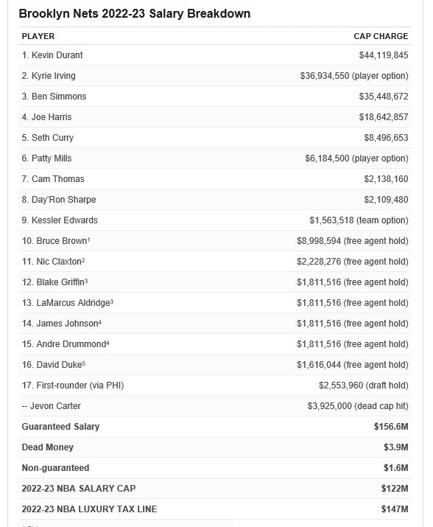
Task: Click Kessler Edwards team option amount
Action: (x=359, y=220)
